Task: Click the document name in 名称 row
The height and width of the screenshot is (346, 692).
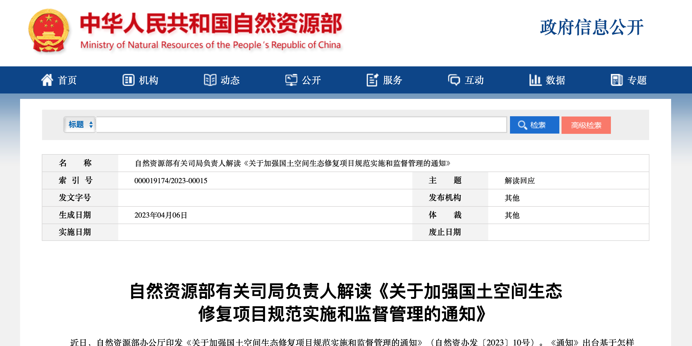Action: pos(293,163)
